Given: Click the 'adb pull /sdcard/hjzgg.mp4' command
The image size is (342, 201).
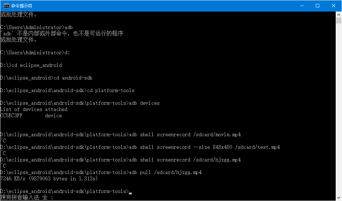Looking at the screenshot, I should [165, 172].
